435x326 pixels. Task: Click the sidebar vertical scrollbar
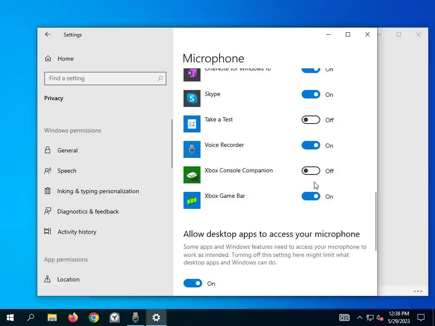click(x=172, y=143)
